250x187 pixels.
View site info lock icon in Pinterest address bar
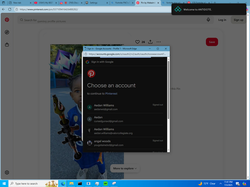coord(16,9)
